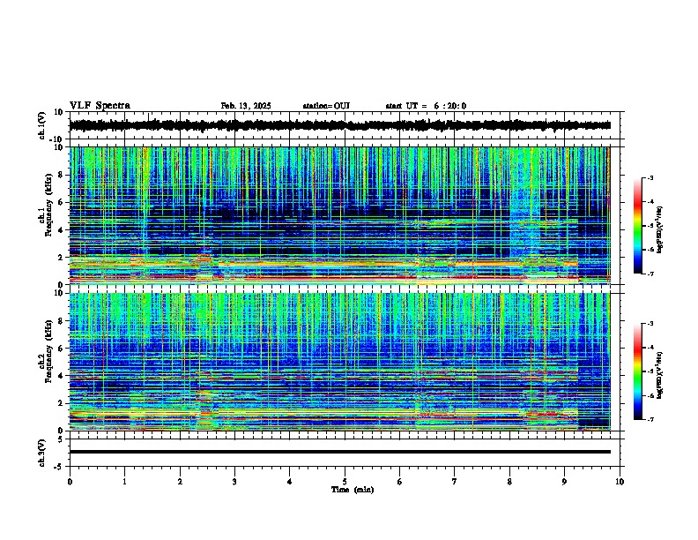The width and height of the screenshot is (698, 540).
Task: Click the "station=OUI" header label
Action: tap(326, 106)
